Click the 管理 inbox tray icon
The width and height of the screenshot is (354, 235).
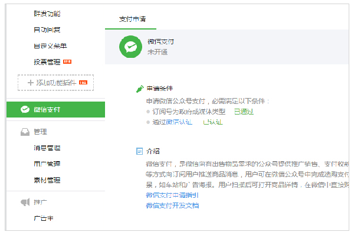(x=25, y=132)
